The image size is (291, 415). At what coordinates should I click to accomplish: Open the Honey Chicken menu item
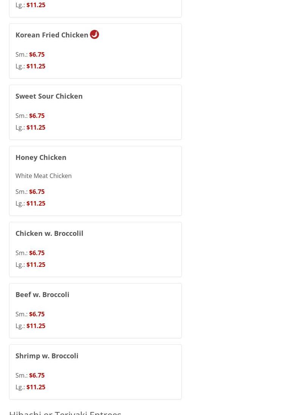point(96,181)
